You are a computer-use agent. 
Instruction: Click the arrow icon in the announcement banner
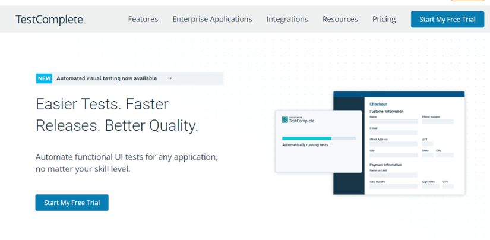pyautogui.click(x=169, y=78)
